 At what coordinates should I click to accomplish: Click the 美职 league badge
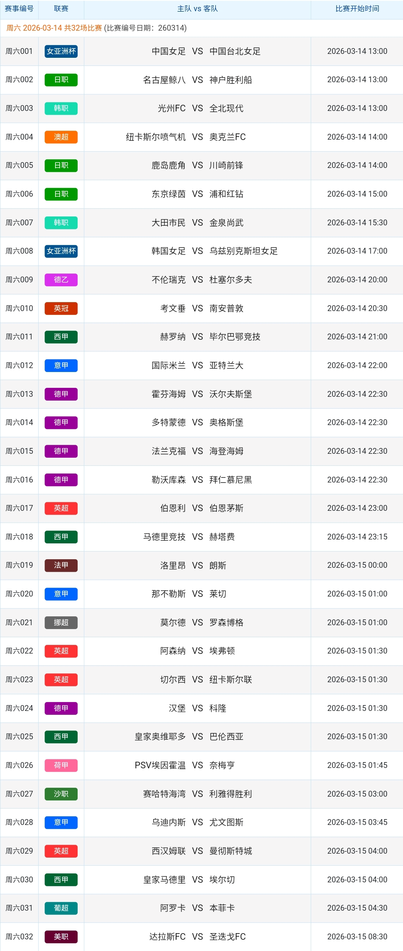click(x=61, y=937)
